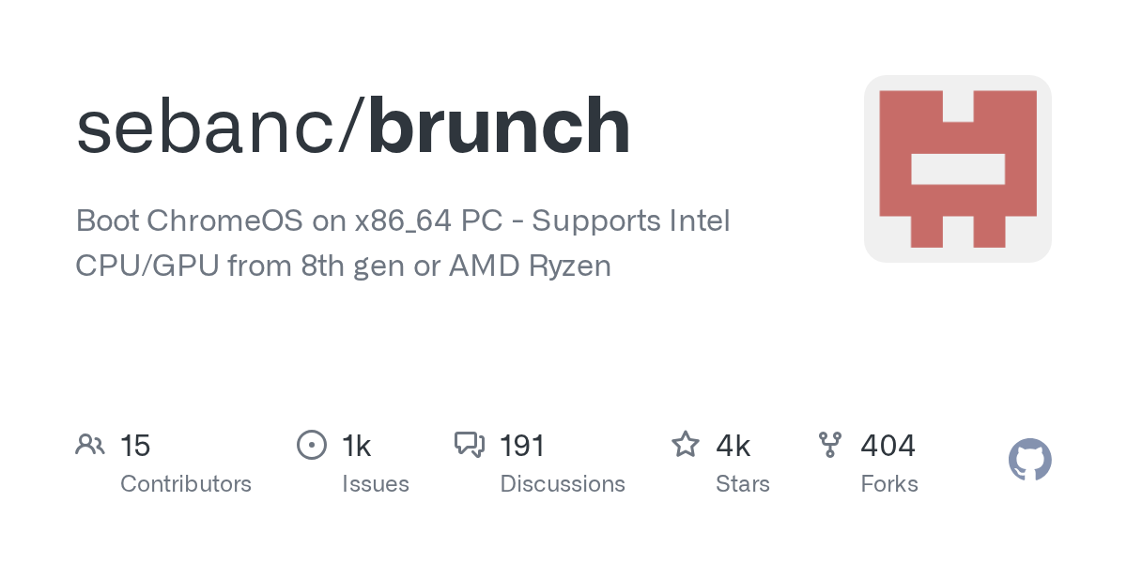Click the contributors people icon
Viewport: 1127px width, 563px height.
(90, 445)
